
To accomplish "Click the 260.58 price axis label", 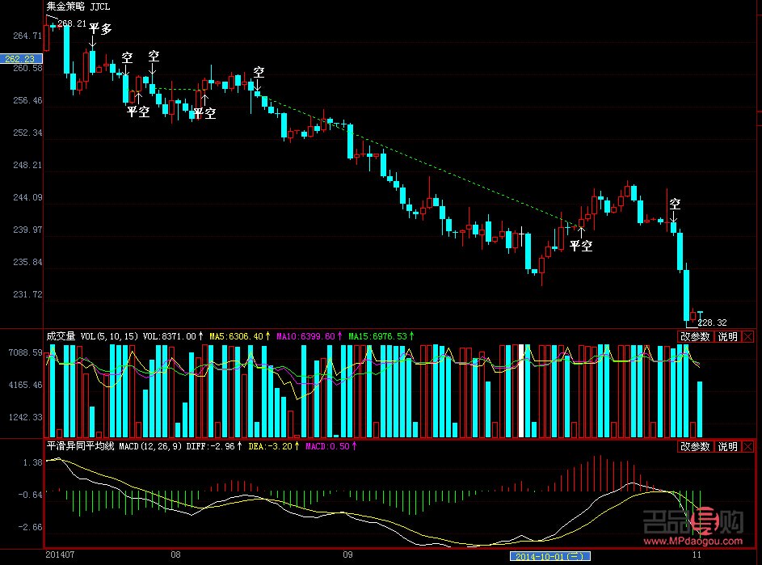I will tap(27, 68).
